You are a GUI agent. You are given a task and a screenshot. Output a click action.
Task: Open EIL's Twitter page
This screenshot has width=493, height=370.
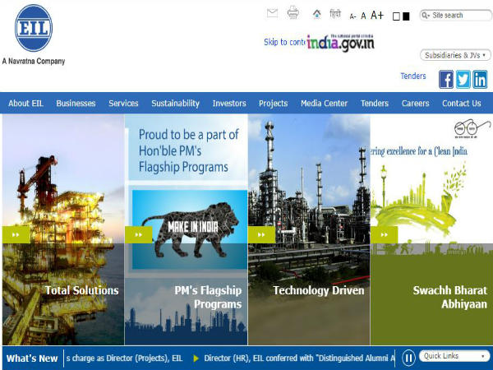463,79
